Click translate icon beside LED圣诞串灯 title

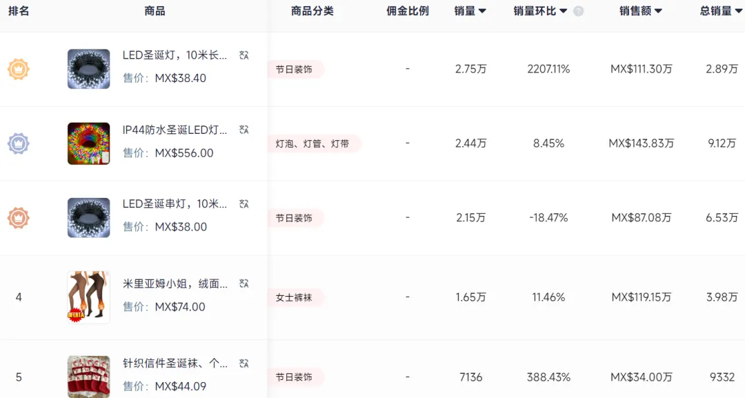point(243,203)
